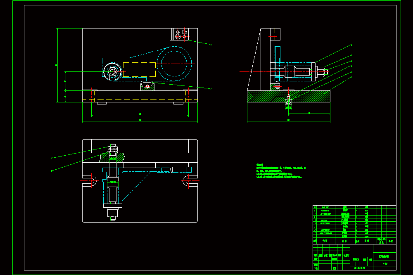
Task: Select the hex nut inside the slotted washer
Action: (113, 71)
